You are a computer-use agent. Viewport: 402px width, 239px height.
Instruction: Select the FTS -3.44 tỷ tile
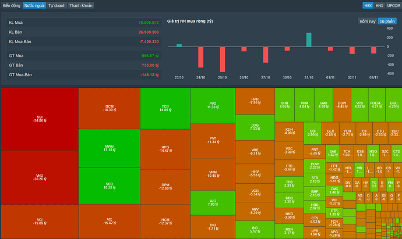coord(289,167)
